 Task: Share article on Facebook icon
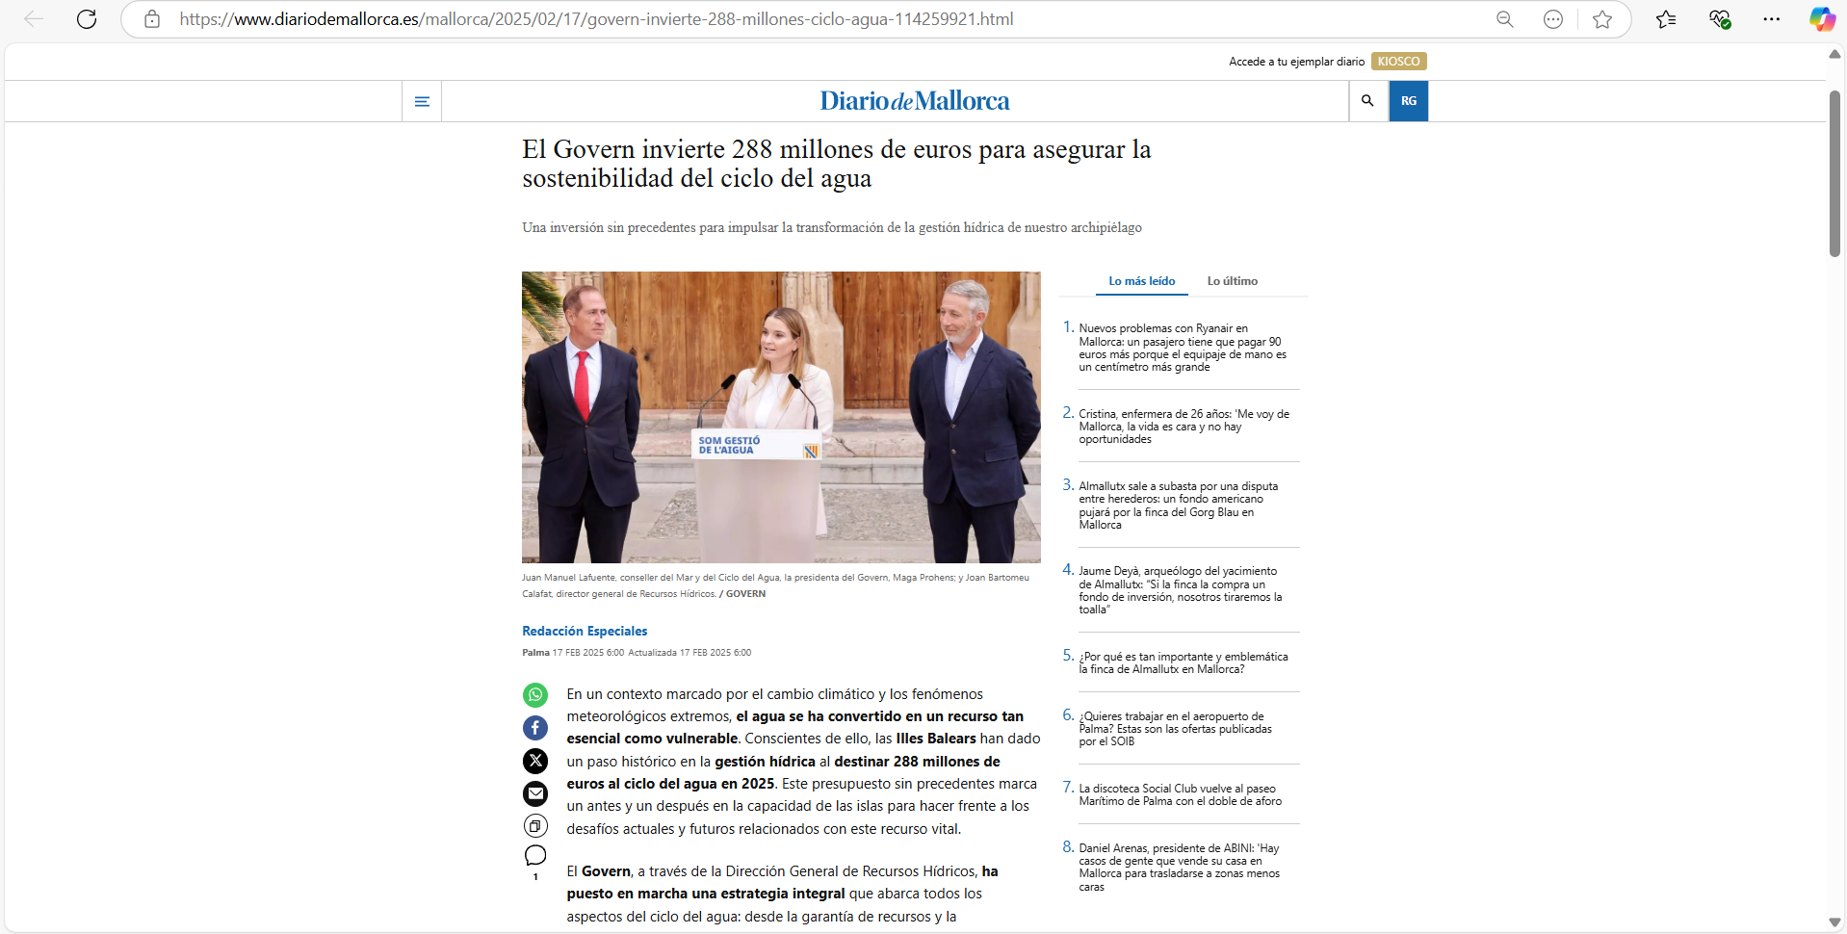click(x=535, y=728)
